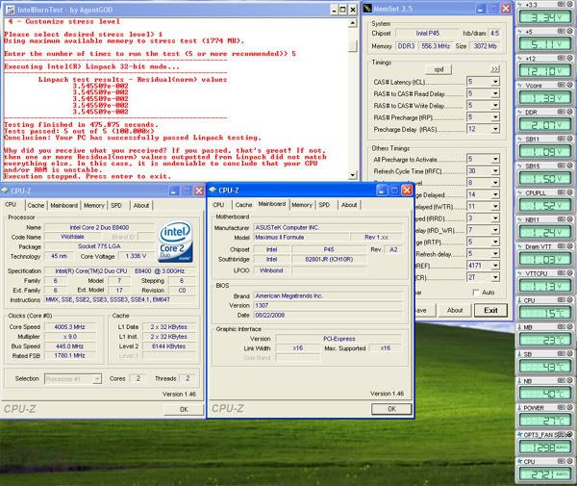Click the Rated FSB 1780.1 MHz value

coord(70,356)
